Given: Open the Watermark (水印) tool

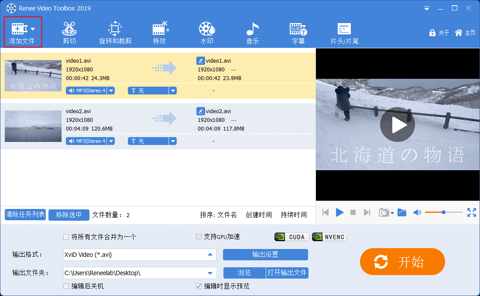Looking at the screenshot, I should click(x=206, y=33).
